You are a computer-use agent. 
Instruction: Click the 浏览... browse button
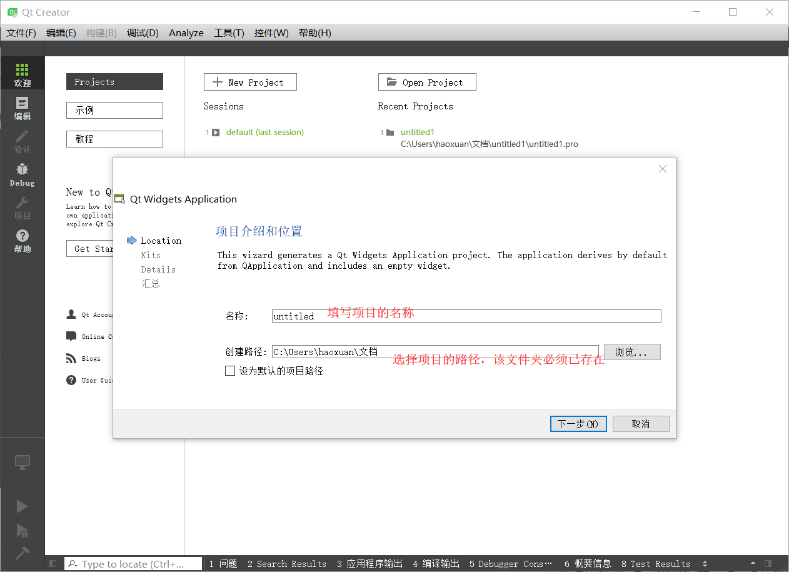point(631,352)
